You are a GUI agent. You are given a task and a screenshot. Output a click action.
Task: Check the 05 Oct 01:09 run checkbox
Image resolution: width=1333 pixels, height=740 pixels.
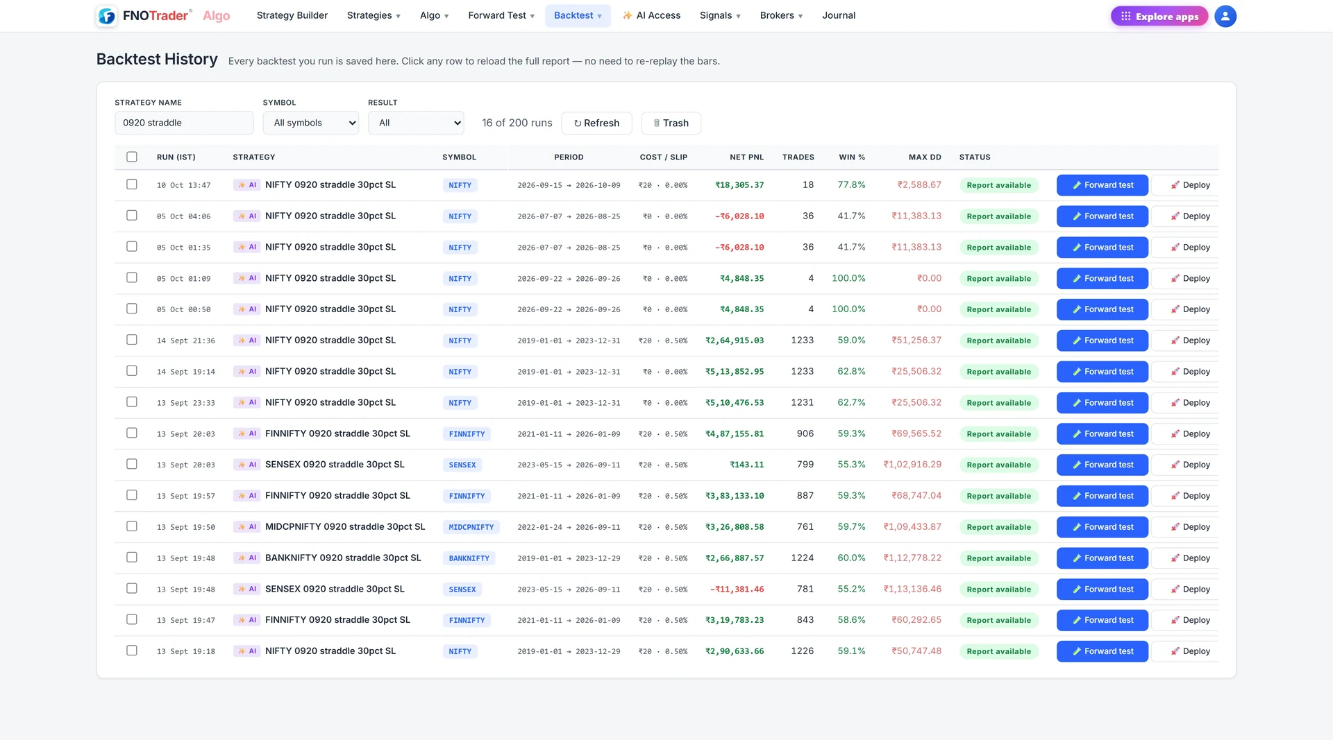coord(132,277)
